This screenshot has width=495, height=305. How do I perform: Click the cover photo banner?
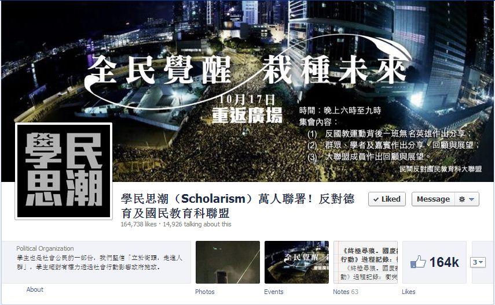[x=248, y=91]
